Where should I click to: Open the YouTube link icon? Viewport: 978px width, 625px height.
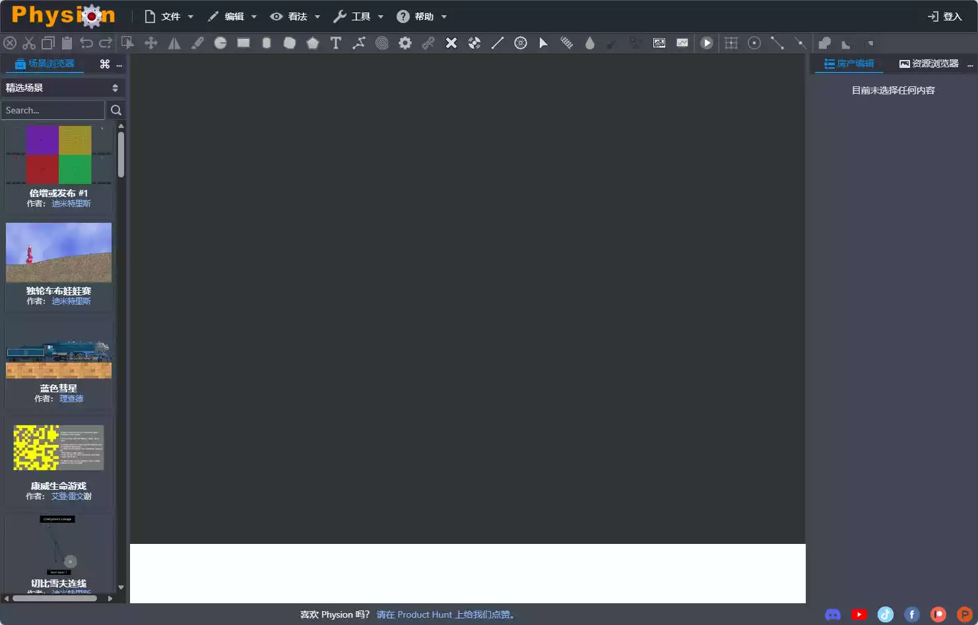[x=859, y=614]
